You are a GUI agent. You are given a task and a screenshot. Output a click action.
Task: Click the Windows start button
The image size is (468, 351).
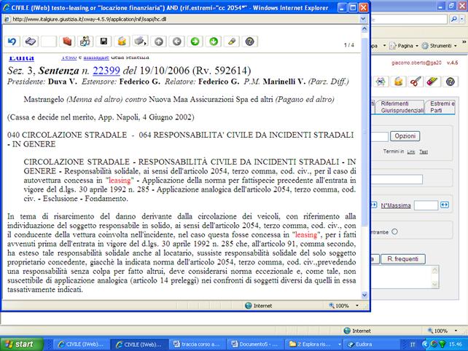[21, 344]
